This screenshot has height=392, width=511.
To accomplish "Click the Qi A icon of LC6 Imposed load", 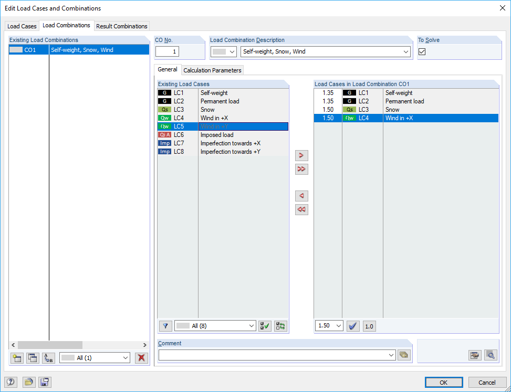I will point(164,135).
